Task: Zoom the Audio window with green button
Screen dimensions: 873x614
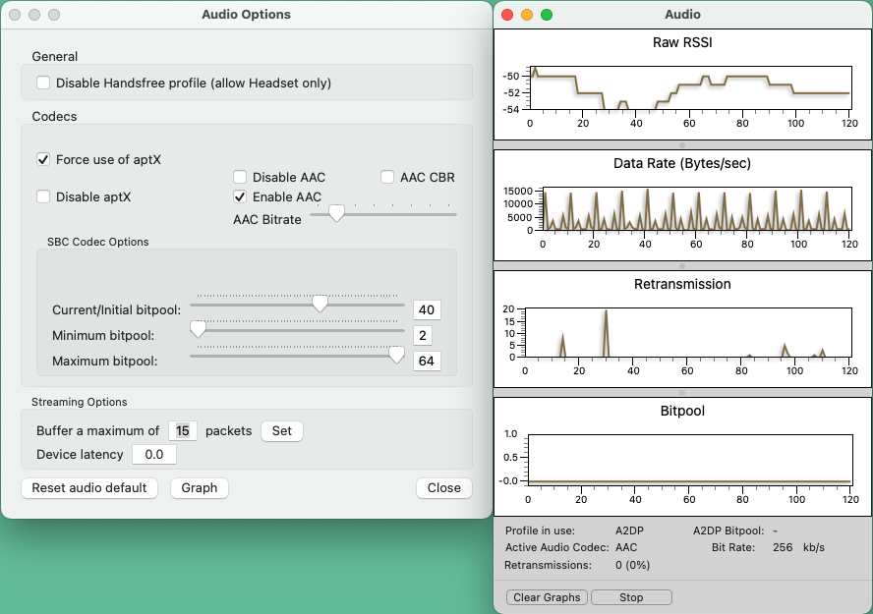Action: click(x=547, y=15)
